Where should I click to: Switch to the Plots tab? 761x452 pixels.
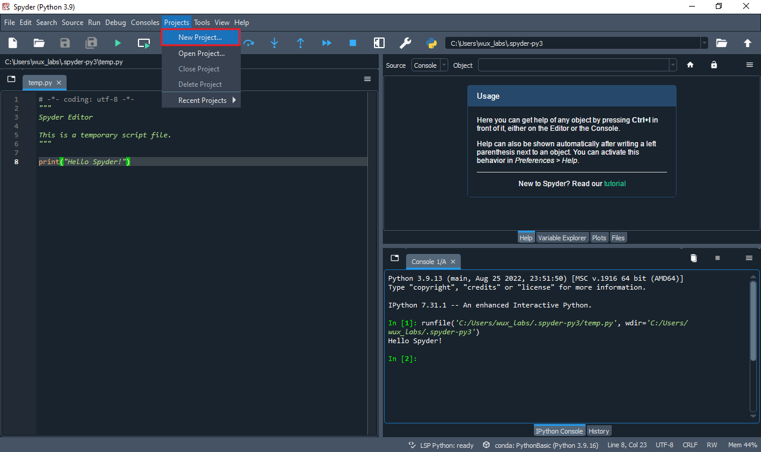click(599, 238)
